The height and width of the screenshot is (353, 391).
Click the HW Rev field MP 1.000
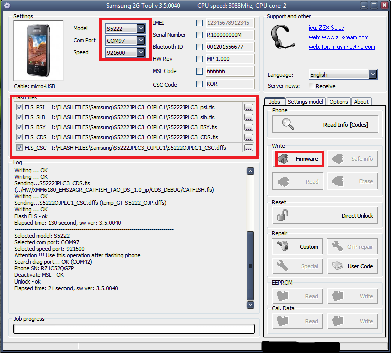pos(230,59)
